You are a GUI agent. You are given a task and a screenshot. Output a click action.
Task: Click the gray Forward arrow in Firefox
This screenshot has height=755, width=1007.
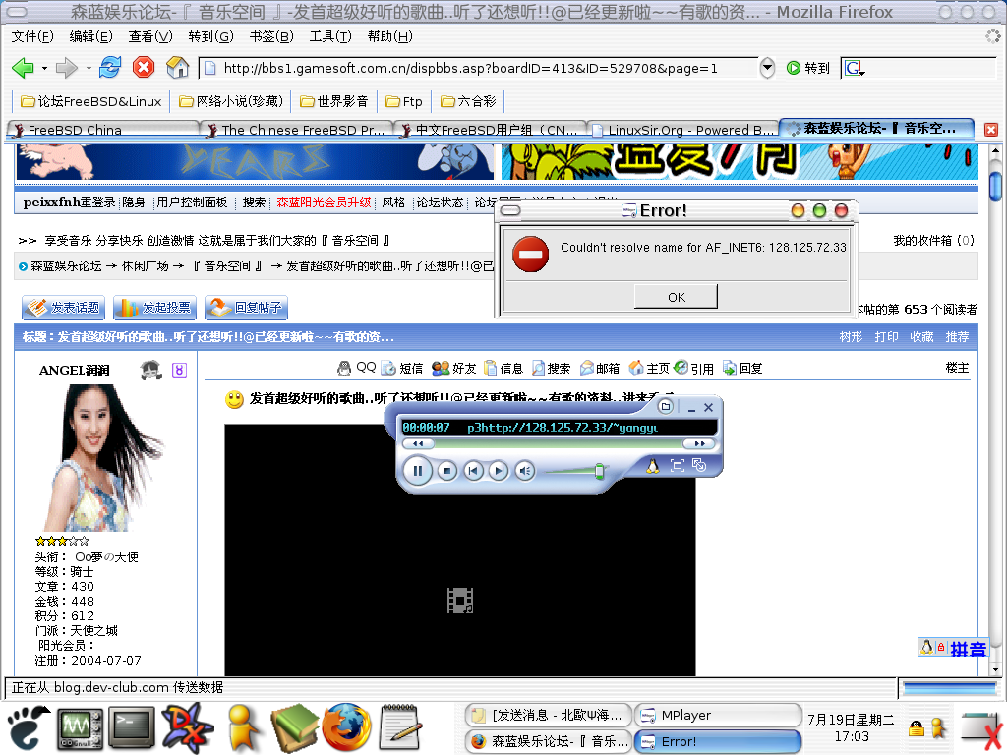(66, 68)
